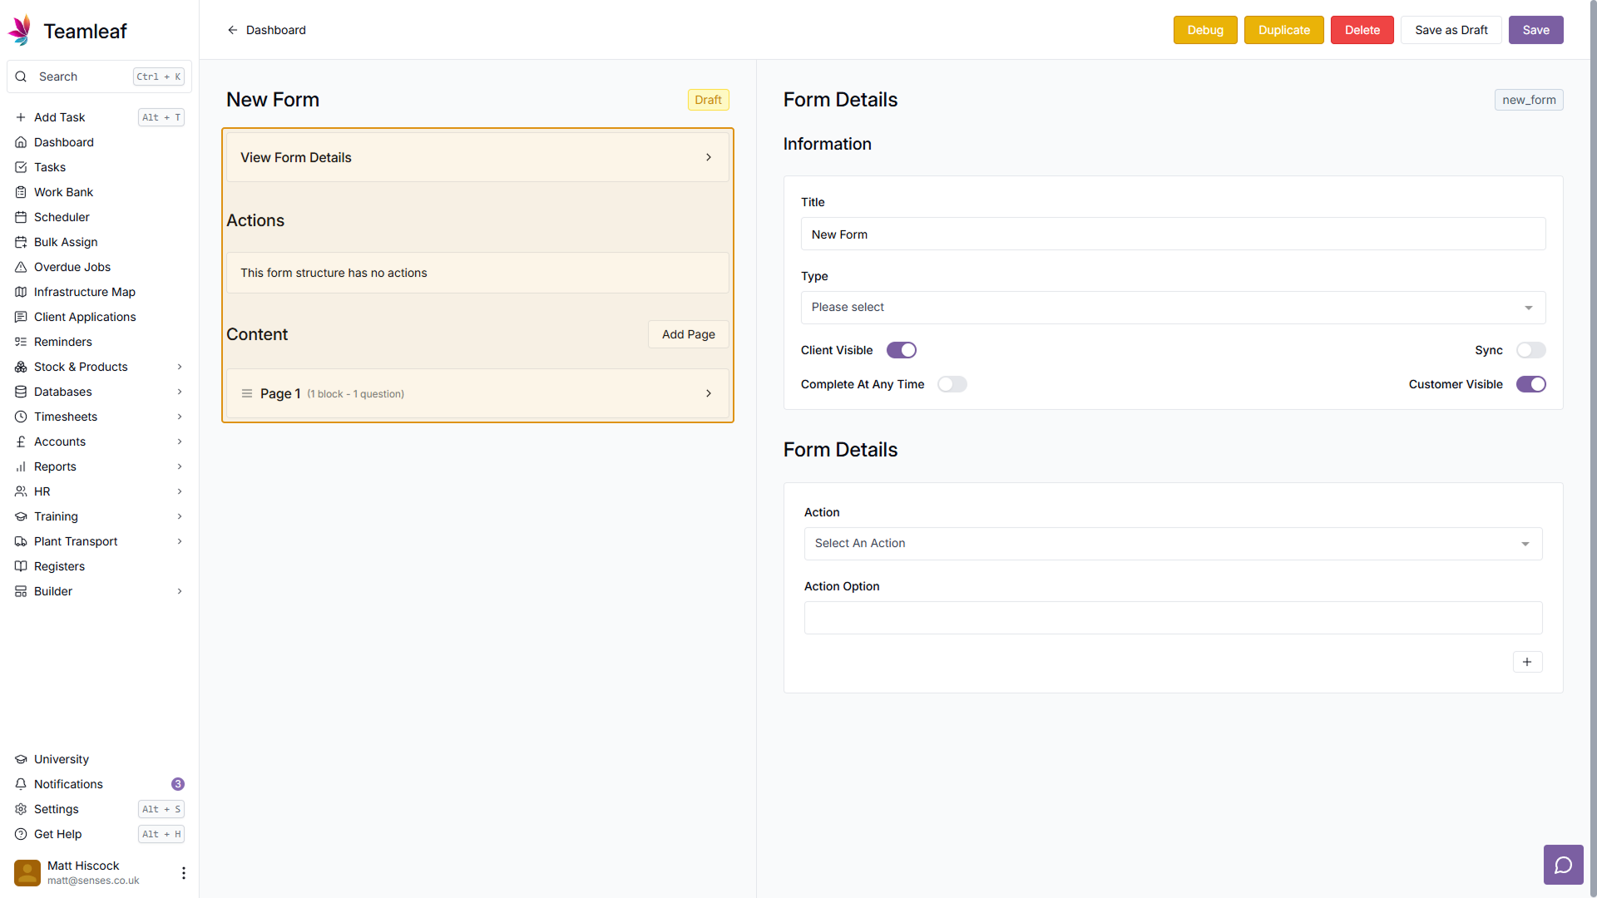Click the Infrastructure Map icon
Screen dimensions: 1597x898
coord(21,292)
